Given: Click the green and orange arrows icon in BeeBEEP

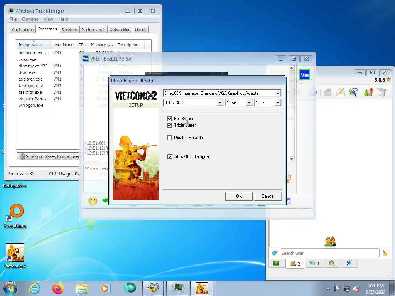Looking at the screenshot, I should (368, 92).
